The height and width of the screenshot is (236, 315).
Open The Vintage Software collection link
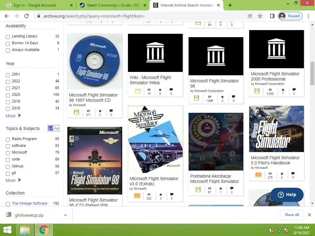(30, 203)
